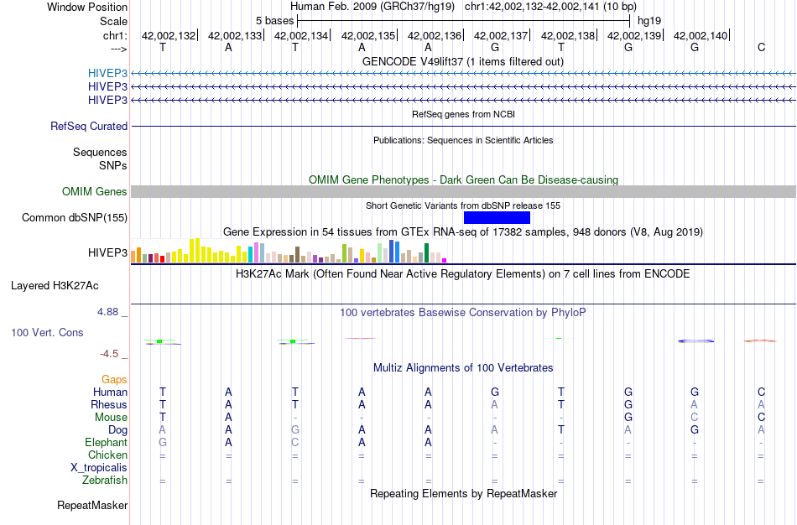797x525 pixels.
Task: Click the light-blue HIVEP3 transcript label
Action: pyautogui.click(x=107, y=73)
